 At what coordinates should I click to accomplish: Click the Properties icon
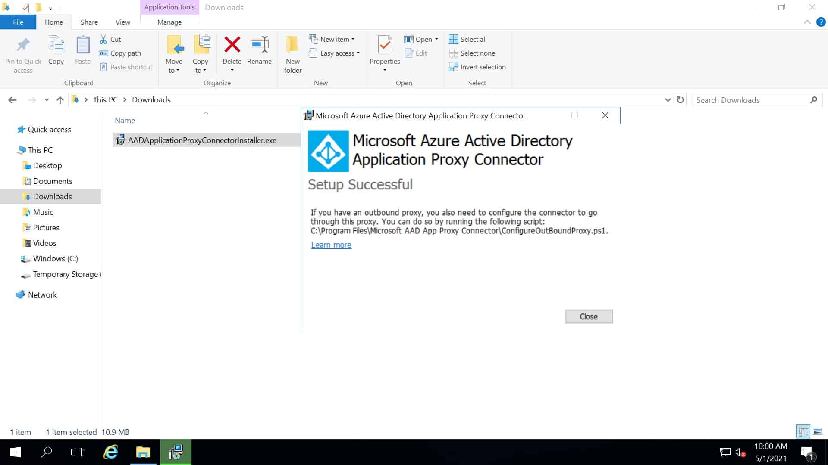click(x=385, y=45)
